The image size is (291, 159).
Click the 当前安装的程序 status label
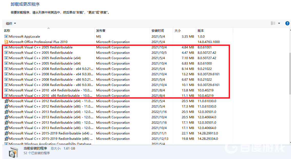pos(35,149)
